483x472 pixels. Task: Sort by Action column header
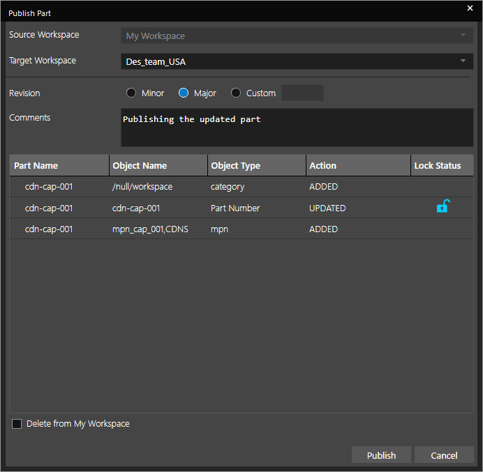(358, 165)
